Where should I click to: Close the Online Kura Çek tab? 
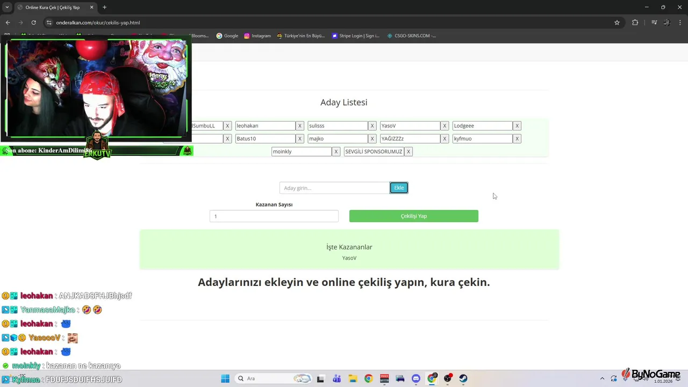pos(92,8)
